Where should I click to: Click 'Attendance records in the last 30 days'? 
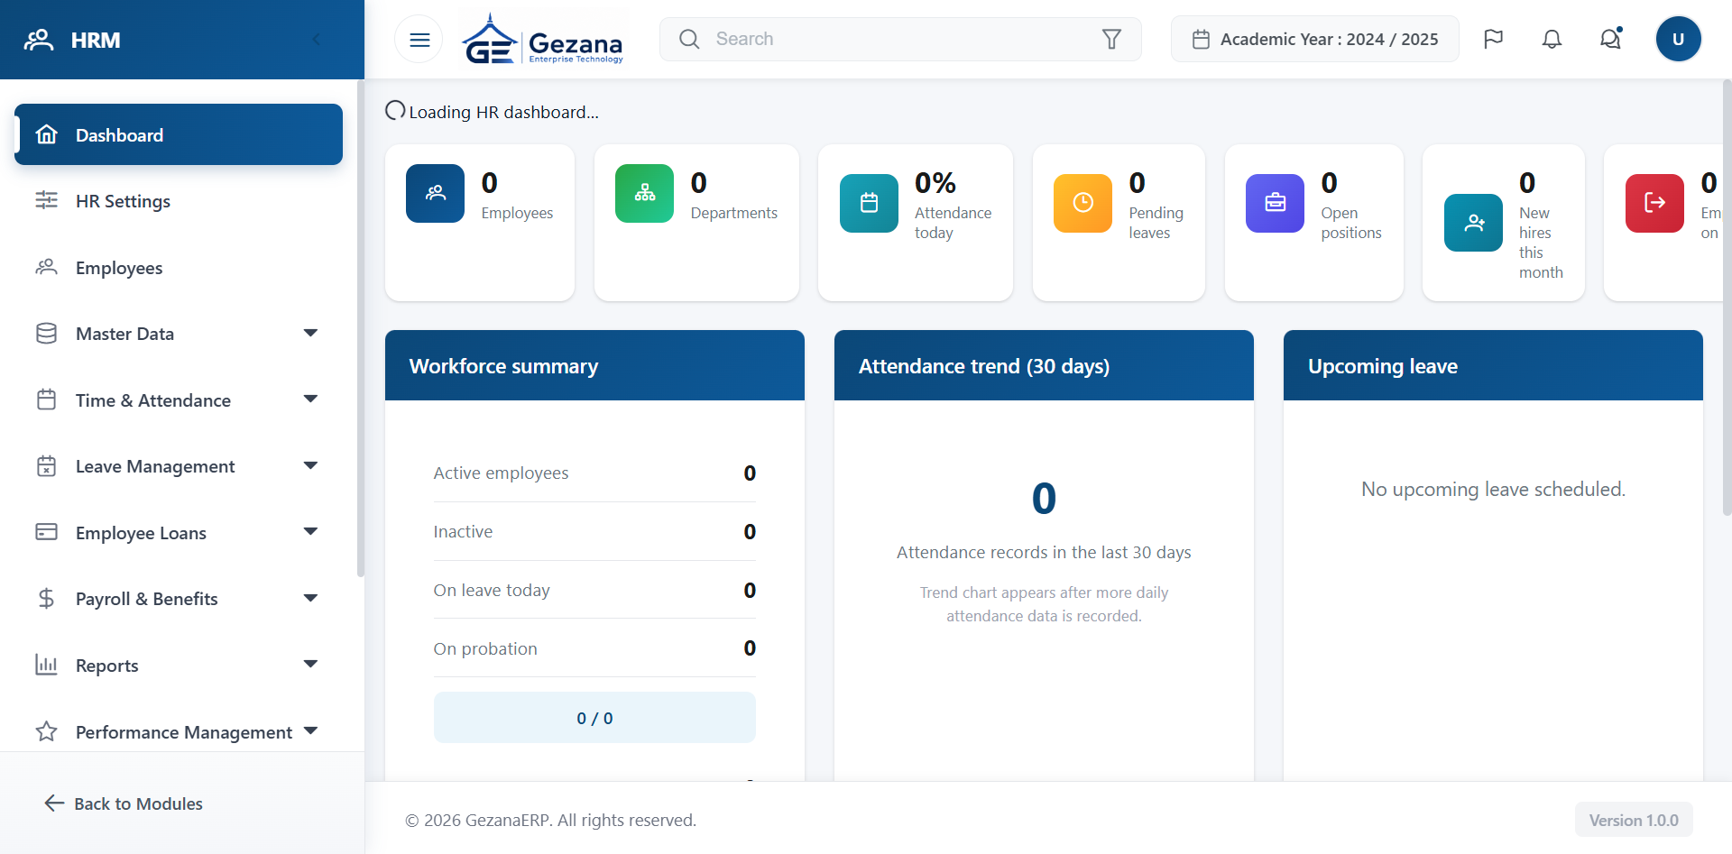pyautogui.click(x=1044, y=552)
